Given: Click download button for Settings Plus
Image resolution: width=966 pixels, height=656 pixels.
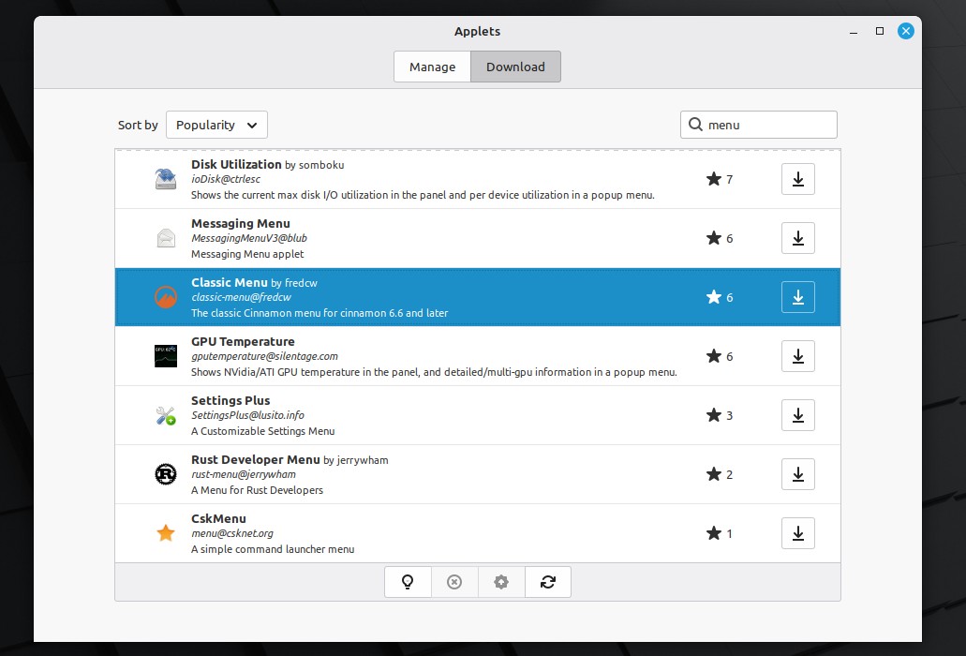Looking at the screenshot, I should (x=797, y=415).
